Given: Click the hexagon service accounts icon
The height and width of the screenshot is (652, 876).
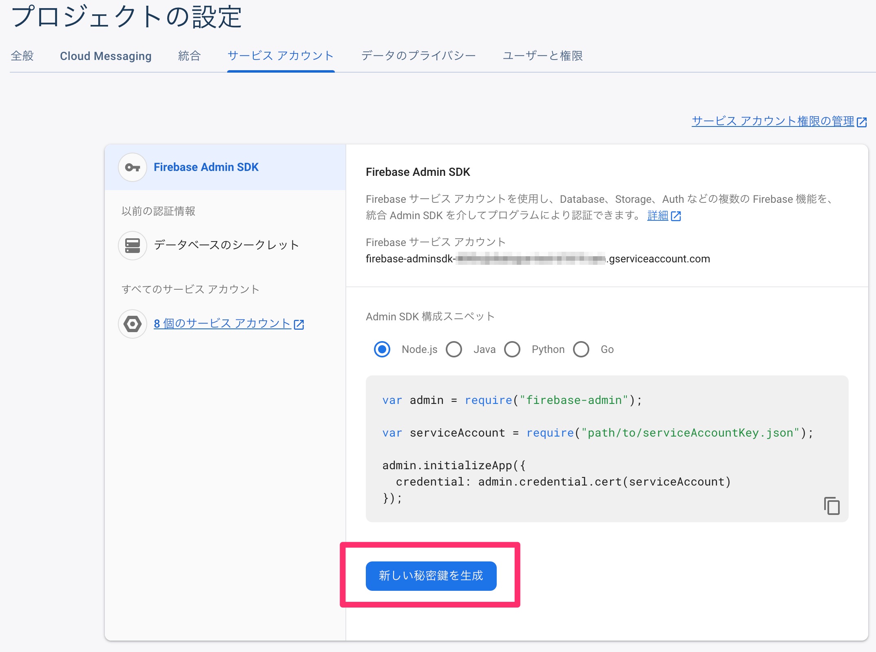Looking at the screenshot, I should point(132,324).
